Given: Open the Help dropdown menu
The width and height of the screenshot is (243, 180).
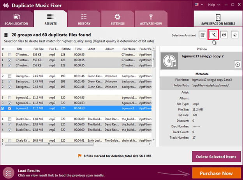Looking at the screenshot, I should tap(214, 5).
